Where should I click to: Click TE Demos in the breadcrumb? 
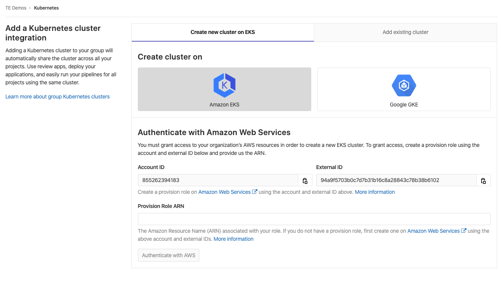tap(16, 8)
